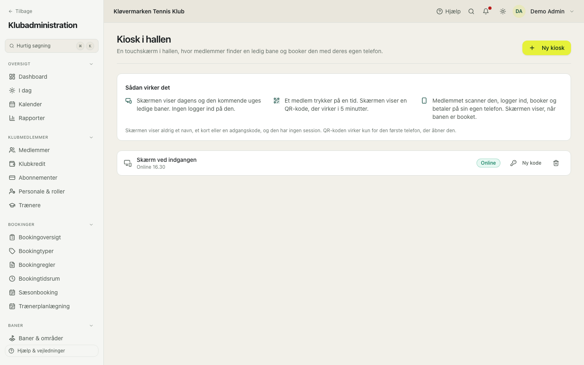Generate a new code with Ny kode
This screenshot has height=365, width=584.
[x=526, y=163]
